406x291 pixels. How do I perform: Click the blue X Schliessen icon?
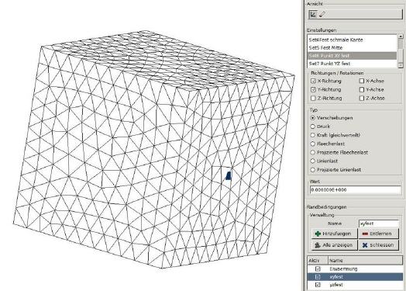tap(365, 245)
